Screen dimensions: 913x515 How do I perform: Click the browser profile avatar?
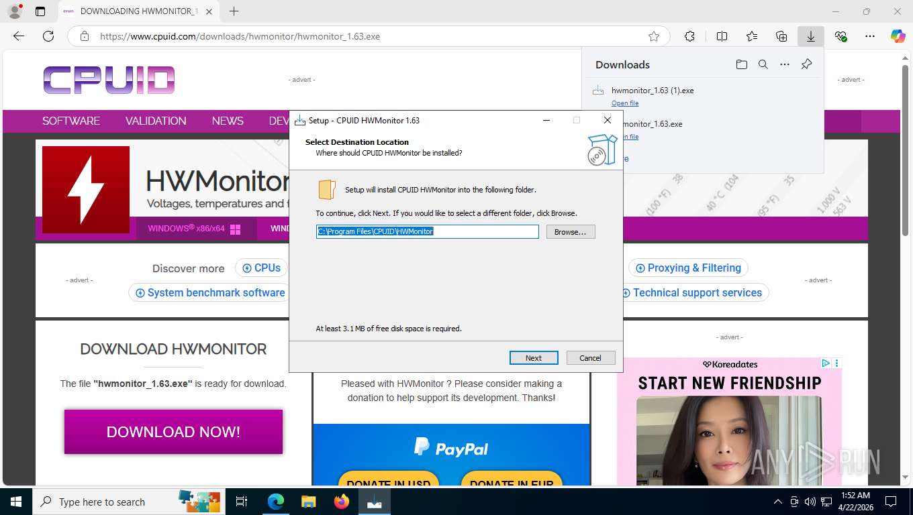click(14, 11)
